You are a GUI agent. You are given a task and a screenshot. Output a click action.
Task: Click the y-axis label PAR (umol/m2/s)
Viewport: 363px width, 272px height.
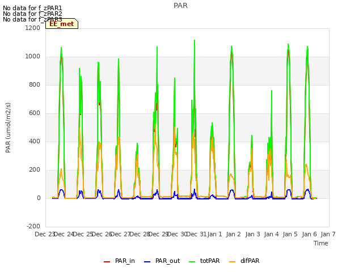pos(8,127)
